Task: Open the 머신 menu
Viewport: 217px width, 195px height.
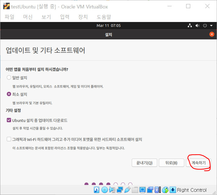Action: [x=28, y=17]
